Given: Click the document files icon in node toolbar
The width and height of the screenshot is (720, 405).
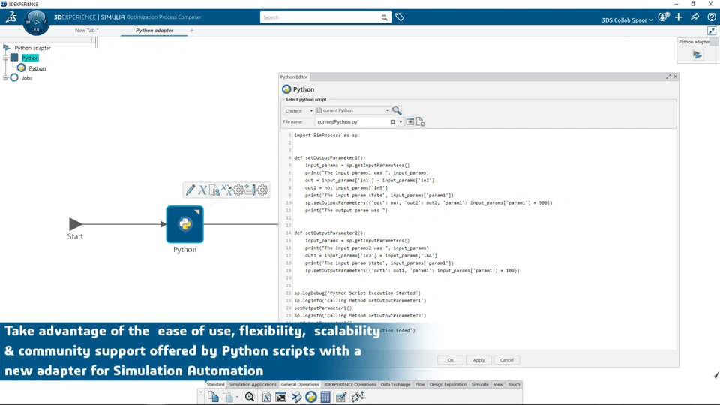Looking at the screenshot, I should (x=214, y=190).
